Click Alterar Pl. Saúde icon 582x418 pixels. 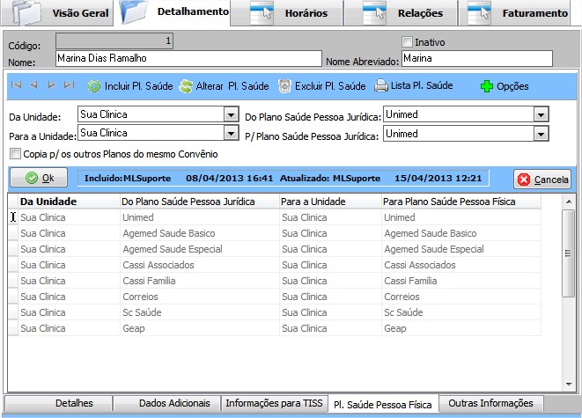coord(186,86)
